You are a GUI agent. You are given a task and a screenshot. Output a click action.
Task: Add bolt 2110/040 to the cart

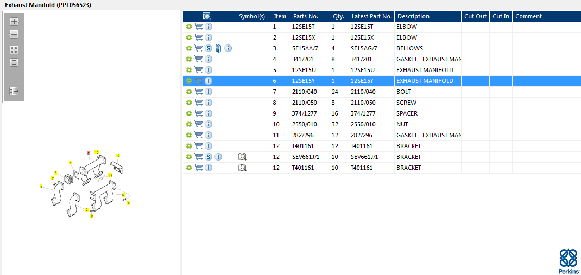point(199,92)
